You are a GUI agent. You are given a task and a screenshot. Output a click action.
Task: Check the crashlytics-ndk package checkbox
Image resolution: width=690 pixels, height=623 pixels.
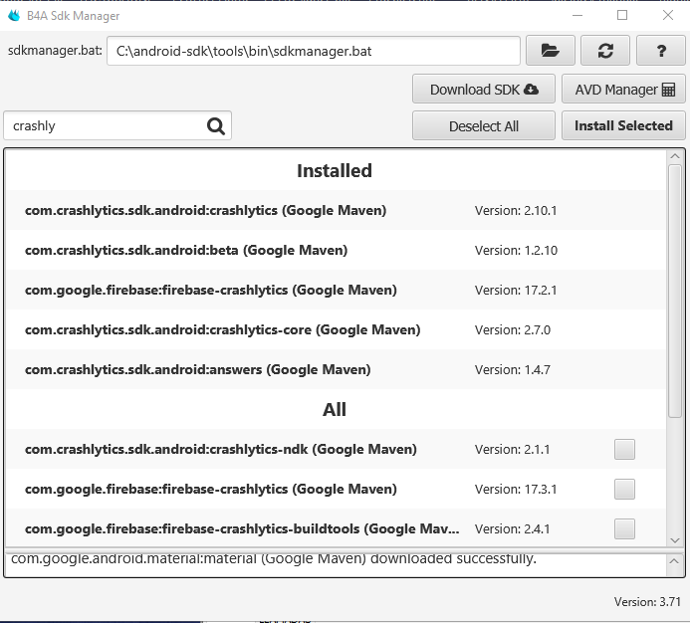click(x=624, y=449)
